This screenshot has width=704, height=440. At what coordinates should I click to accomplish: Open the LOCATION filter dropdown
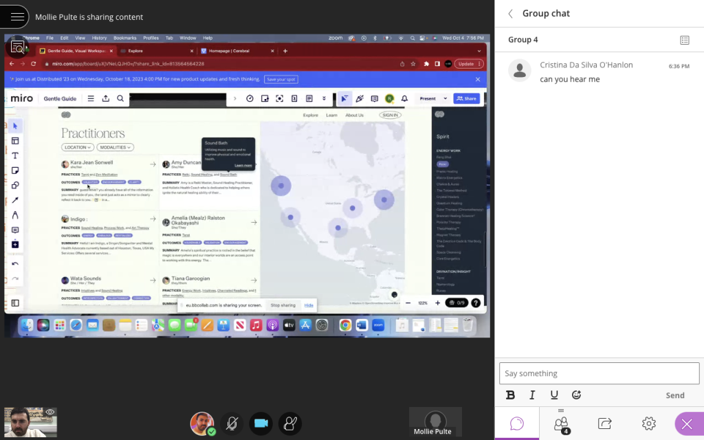click(78, 147)
